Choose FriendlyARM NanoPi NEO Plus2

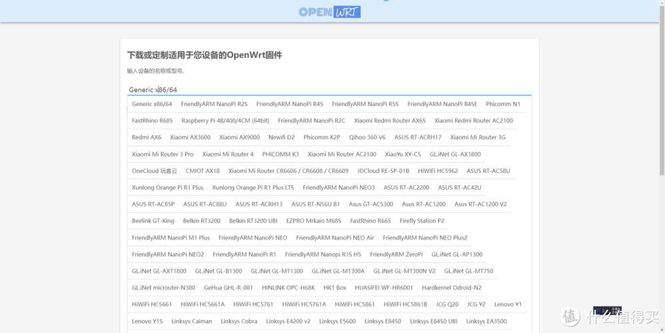[424, 238]
